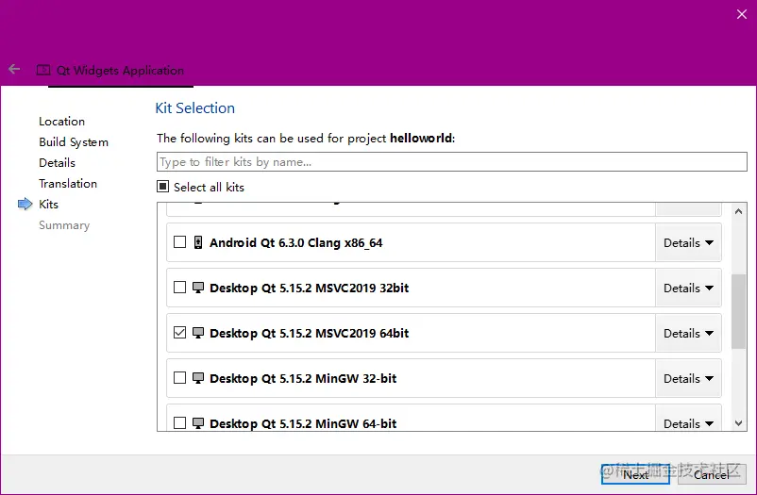
Task: Expand Details for MinGW 64-bit kit
Action: pos(688,419)
